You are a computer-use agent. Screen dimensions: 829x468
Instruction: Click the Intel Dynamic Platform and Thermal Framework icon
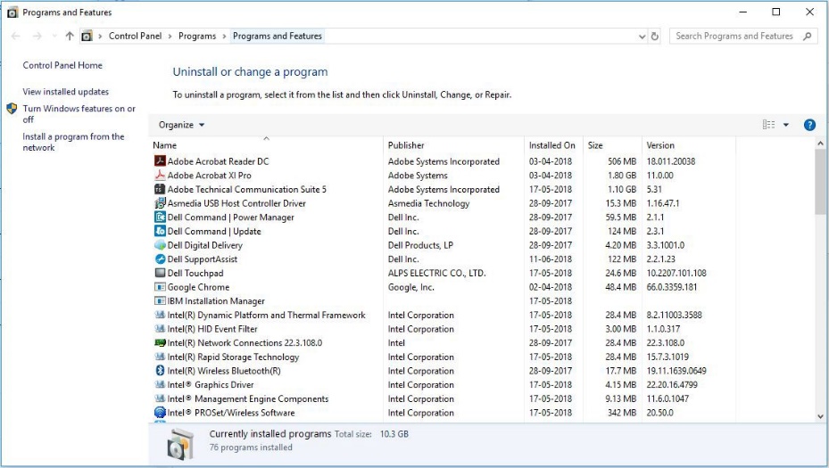pyautogui.click(x=160, y=315)
